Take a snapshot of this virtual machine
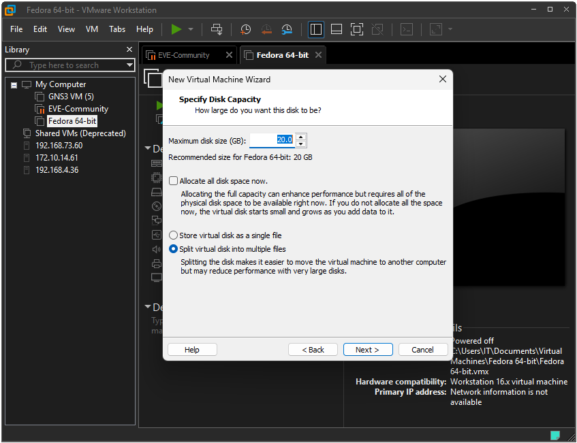The height and width of the screenshot is (443, 577). tap(245, 29)
